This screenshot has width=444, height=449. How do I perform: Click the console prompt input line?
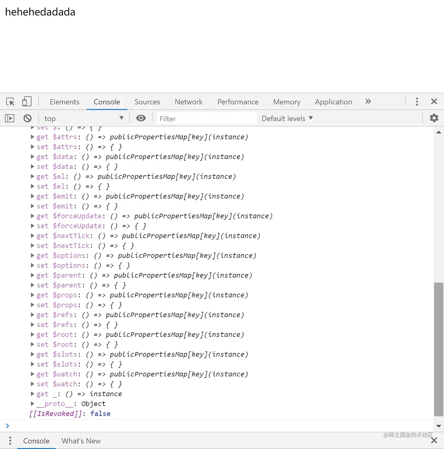tap(216, 426)
